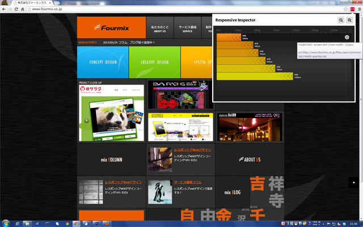Go to the browser home page icon

click(x=23, y=9)
